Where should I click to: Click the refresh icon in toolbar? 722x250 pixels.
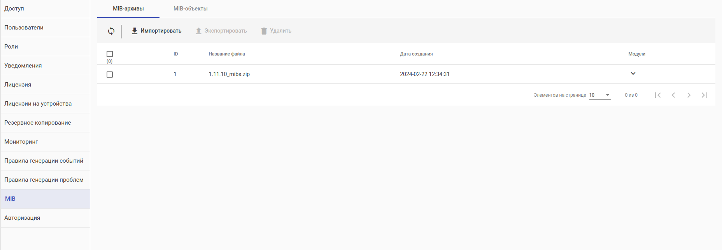coord(111,31)
